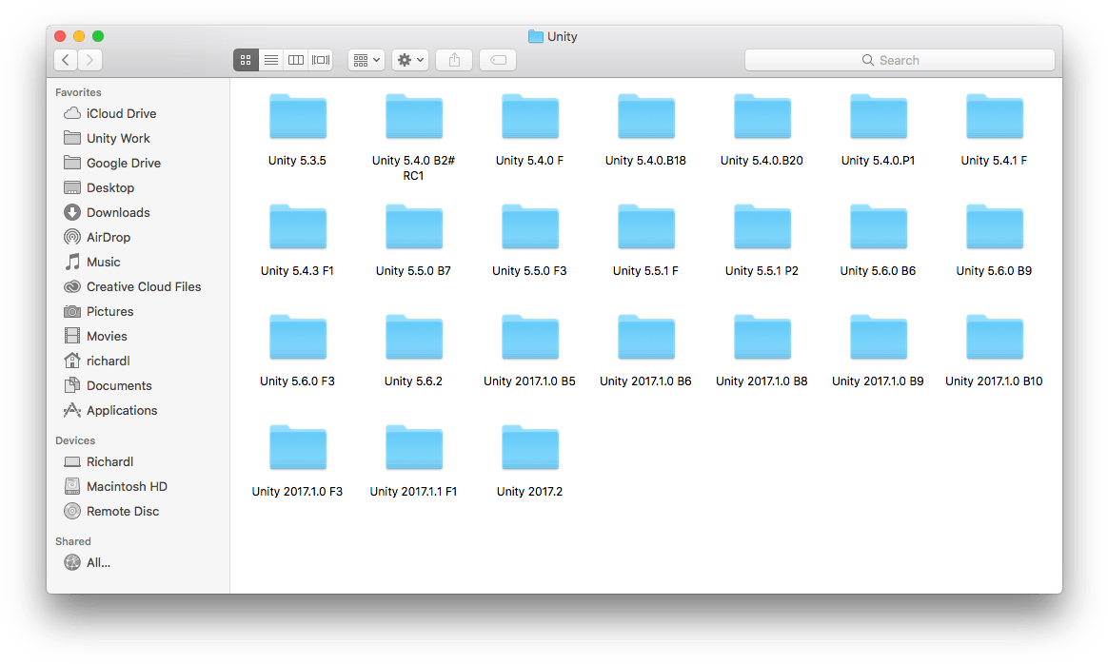Switch to cover flow view

coord(320,59)
